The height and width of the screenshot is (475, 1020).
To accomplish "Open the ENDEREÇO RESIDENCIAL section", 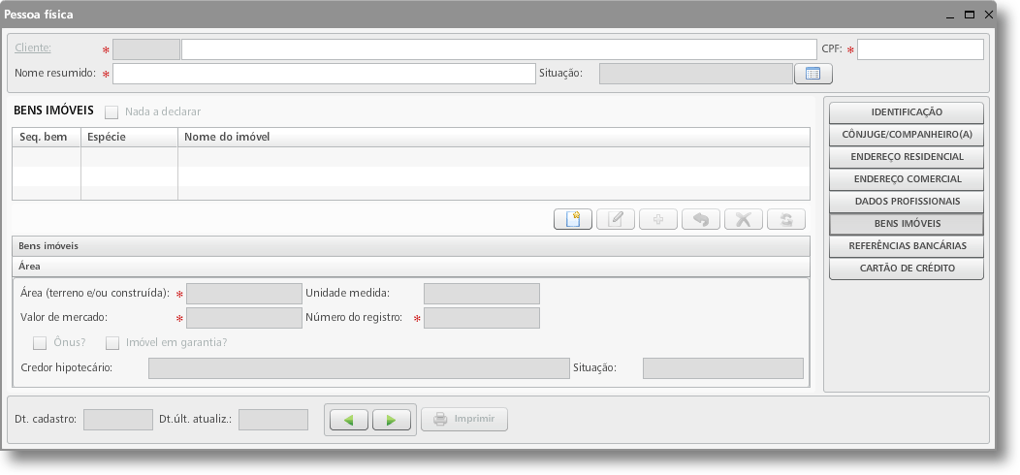I will 907,157.
